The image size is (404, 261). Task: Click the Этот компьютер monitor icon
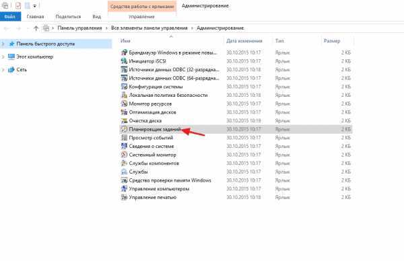click(x=11, y=57)
